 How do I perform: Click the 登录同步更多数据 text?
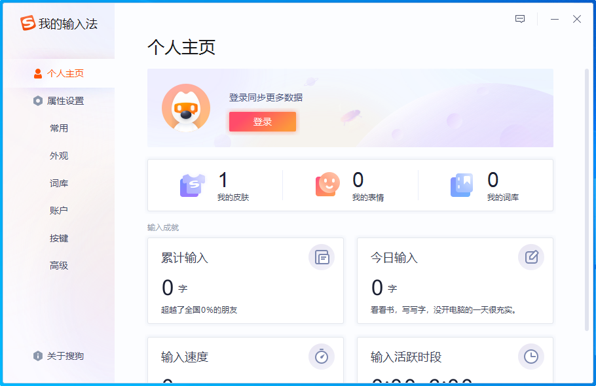tap(266, 97)
